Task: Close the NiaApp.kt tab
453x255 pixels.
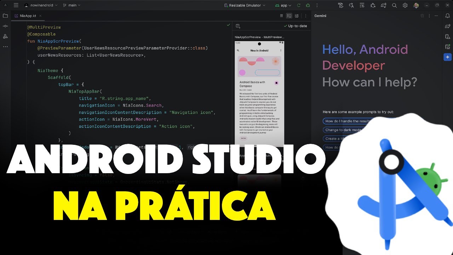Action: [x=40, y=16]
